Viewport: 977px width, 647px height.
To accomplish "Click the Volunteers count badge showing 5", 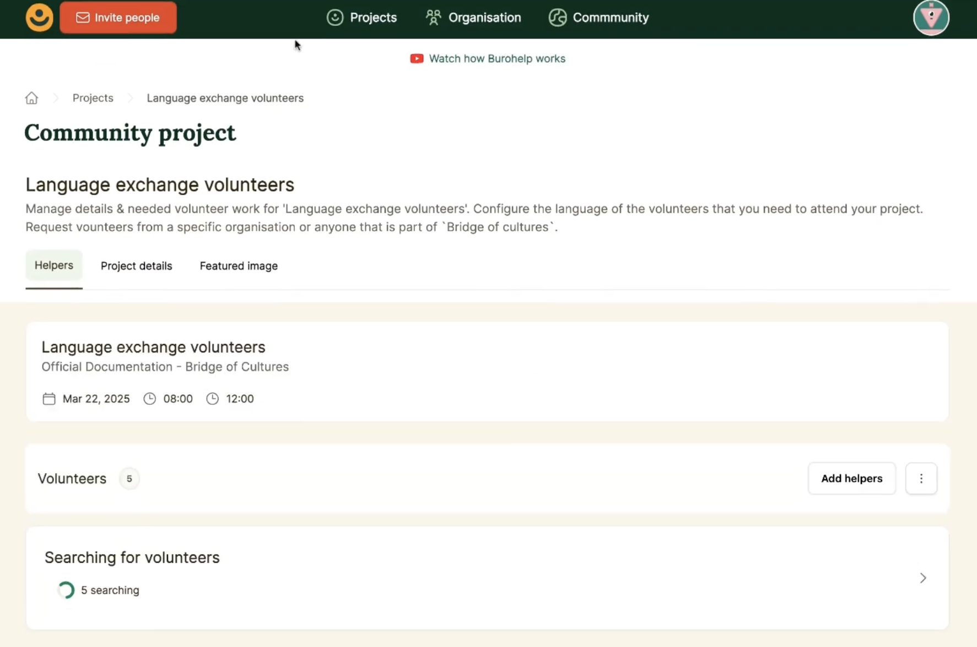I will pos(129,479).
